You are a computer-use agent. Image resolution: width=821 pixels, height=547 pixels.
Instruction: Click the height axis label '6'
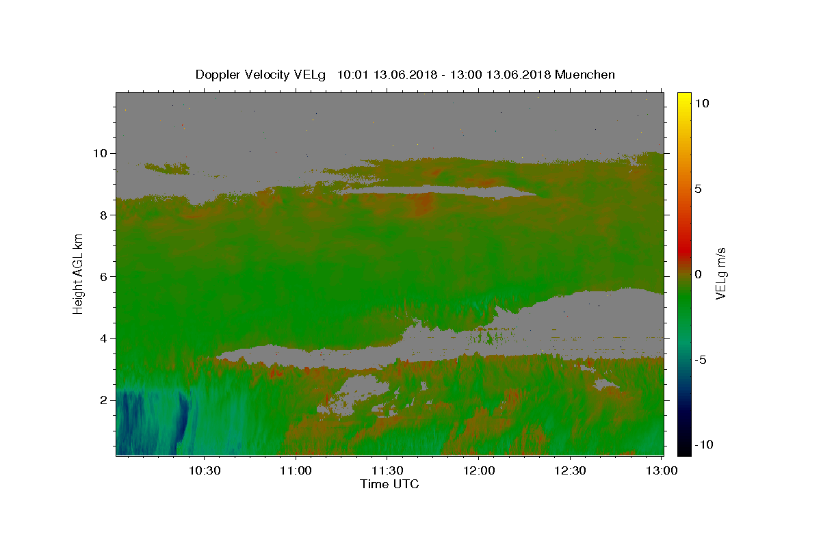pyautogui.click(x=103, y=276)
